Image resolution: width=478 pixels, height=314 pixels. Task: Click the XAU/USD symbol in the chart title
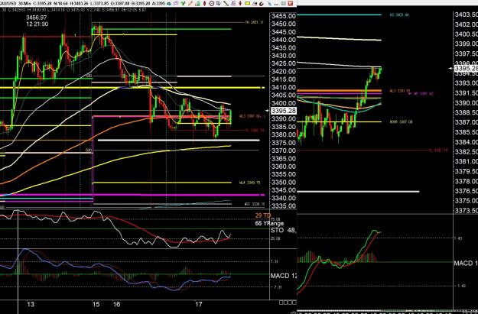[8, 4]
